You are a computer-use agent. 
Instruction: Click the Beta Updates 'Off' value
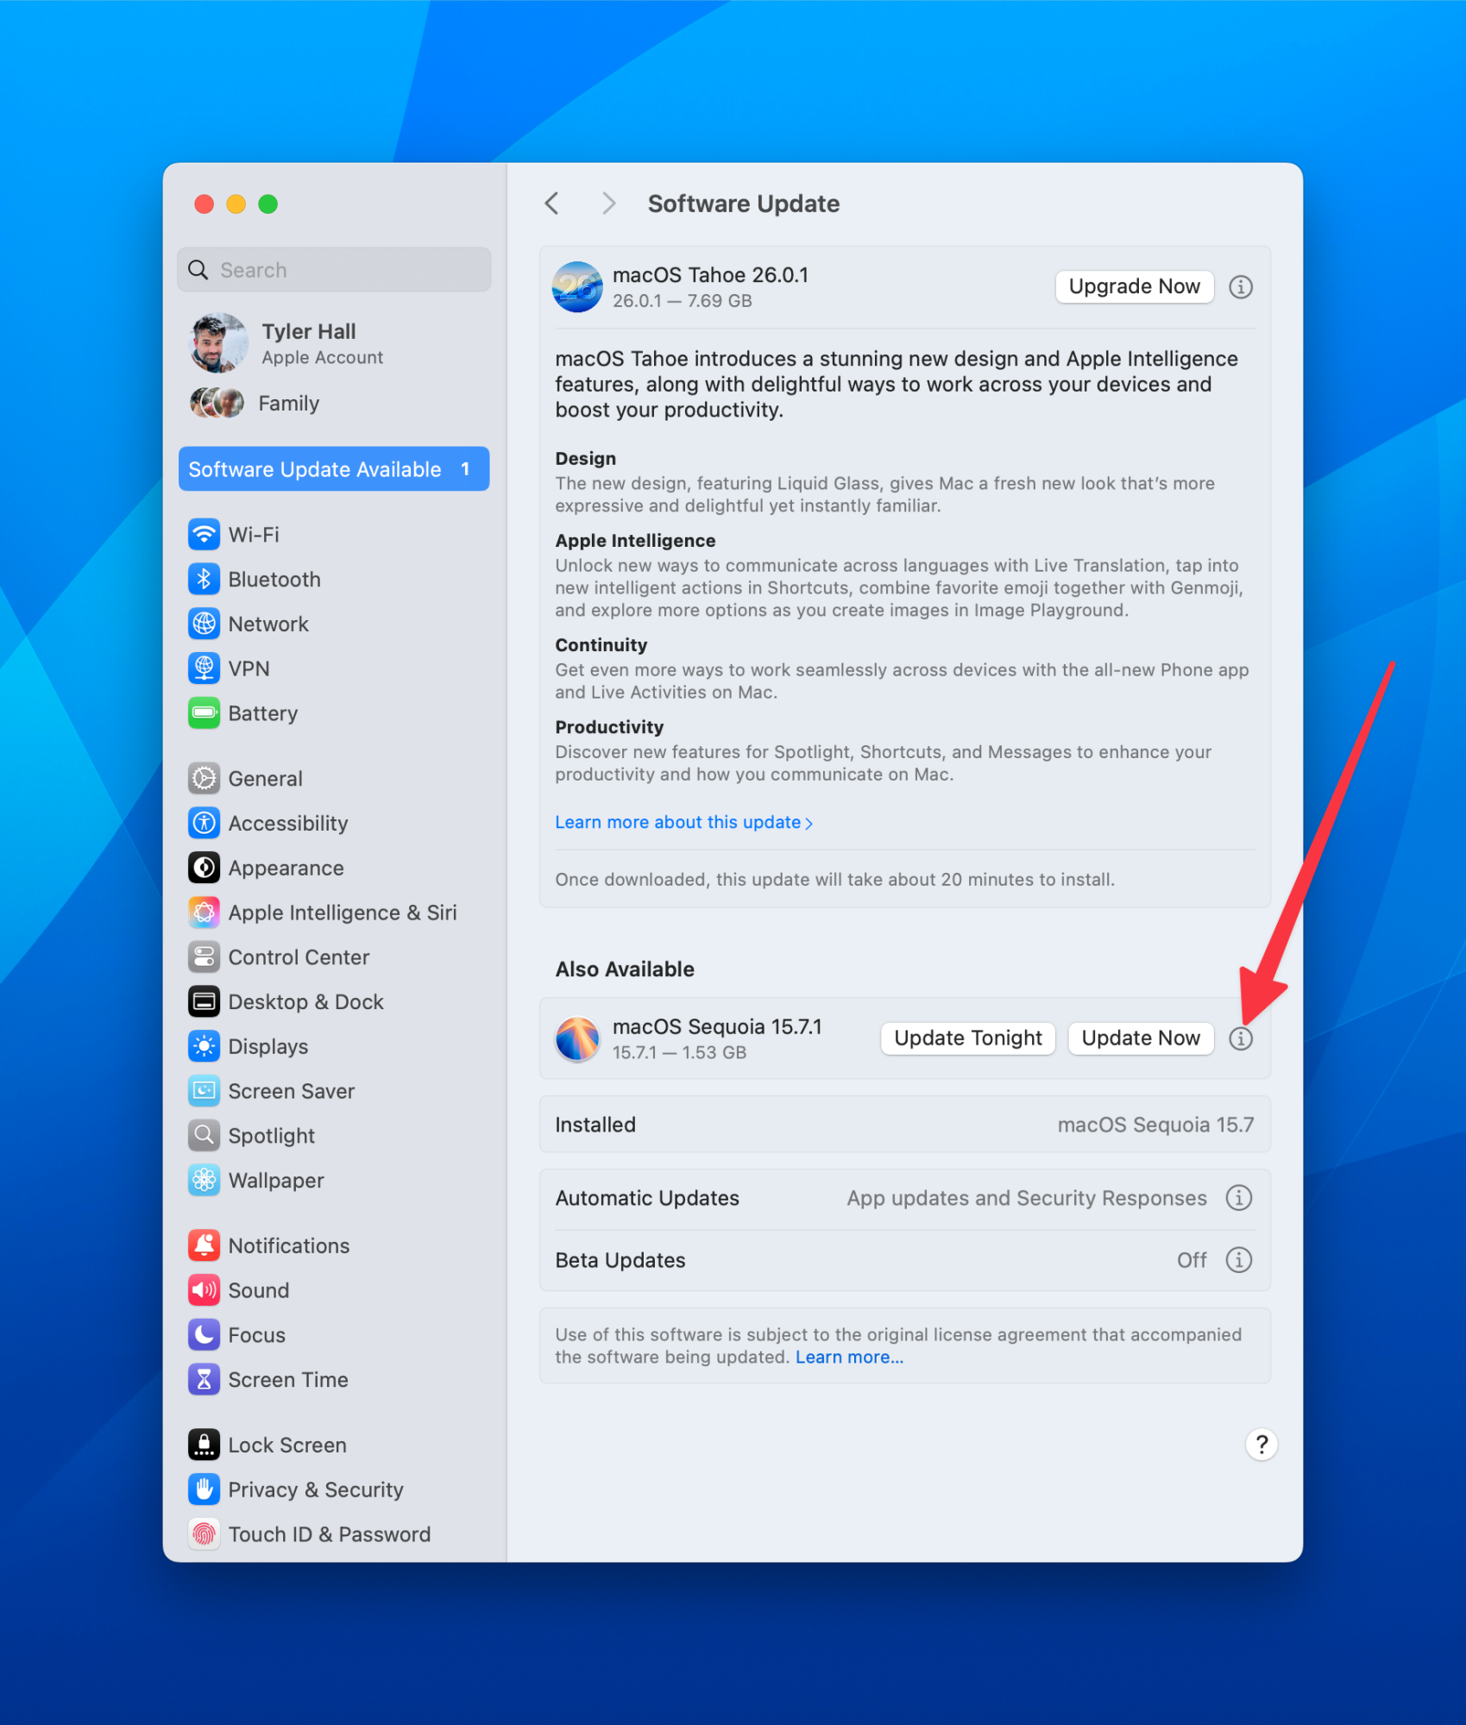pyautogui.click(x=1192, y=1260)
